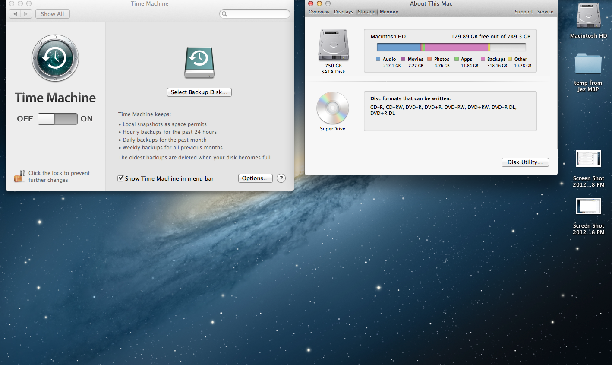Click the purple Movies legend swatch
This screenshot has width=612, height=365.
pos(403,59)
